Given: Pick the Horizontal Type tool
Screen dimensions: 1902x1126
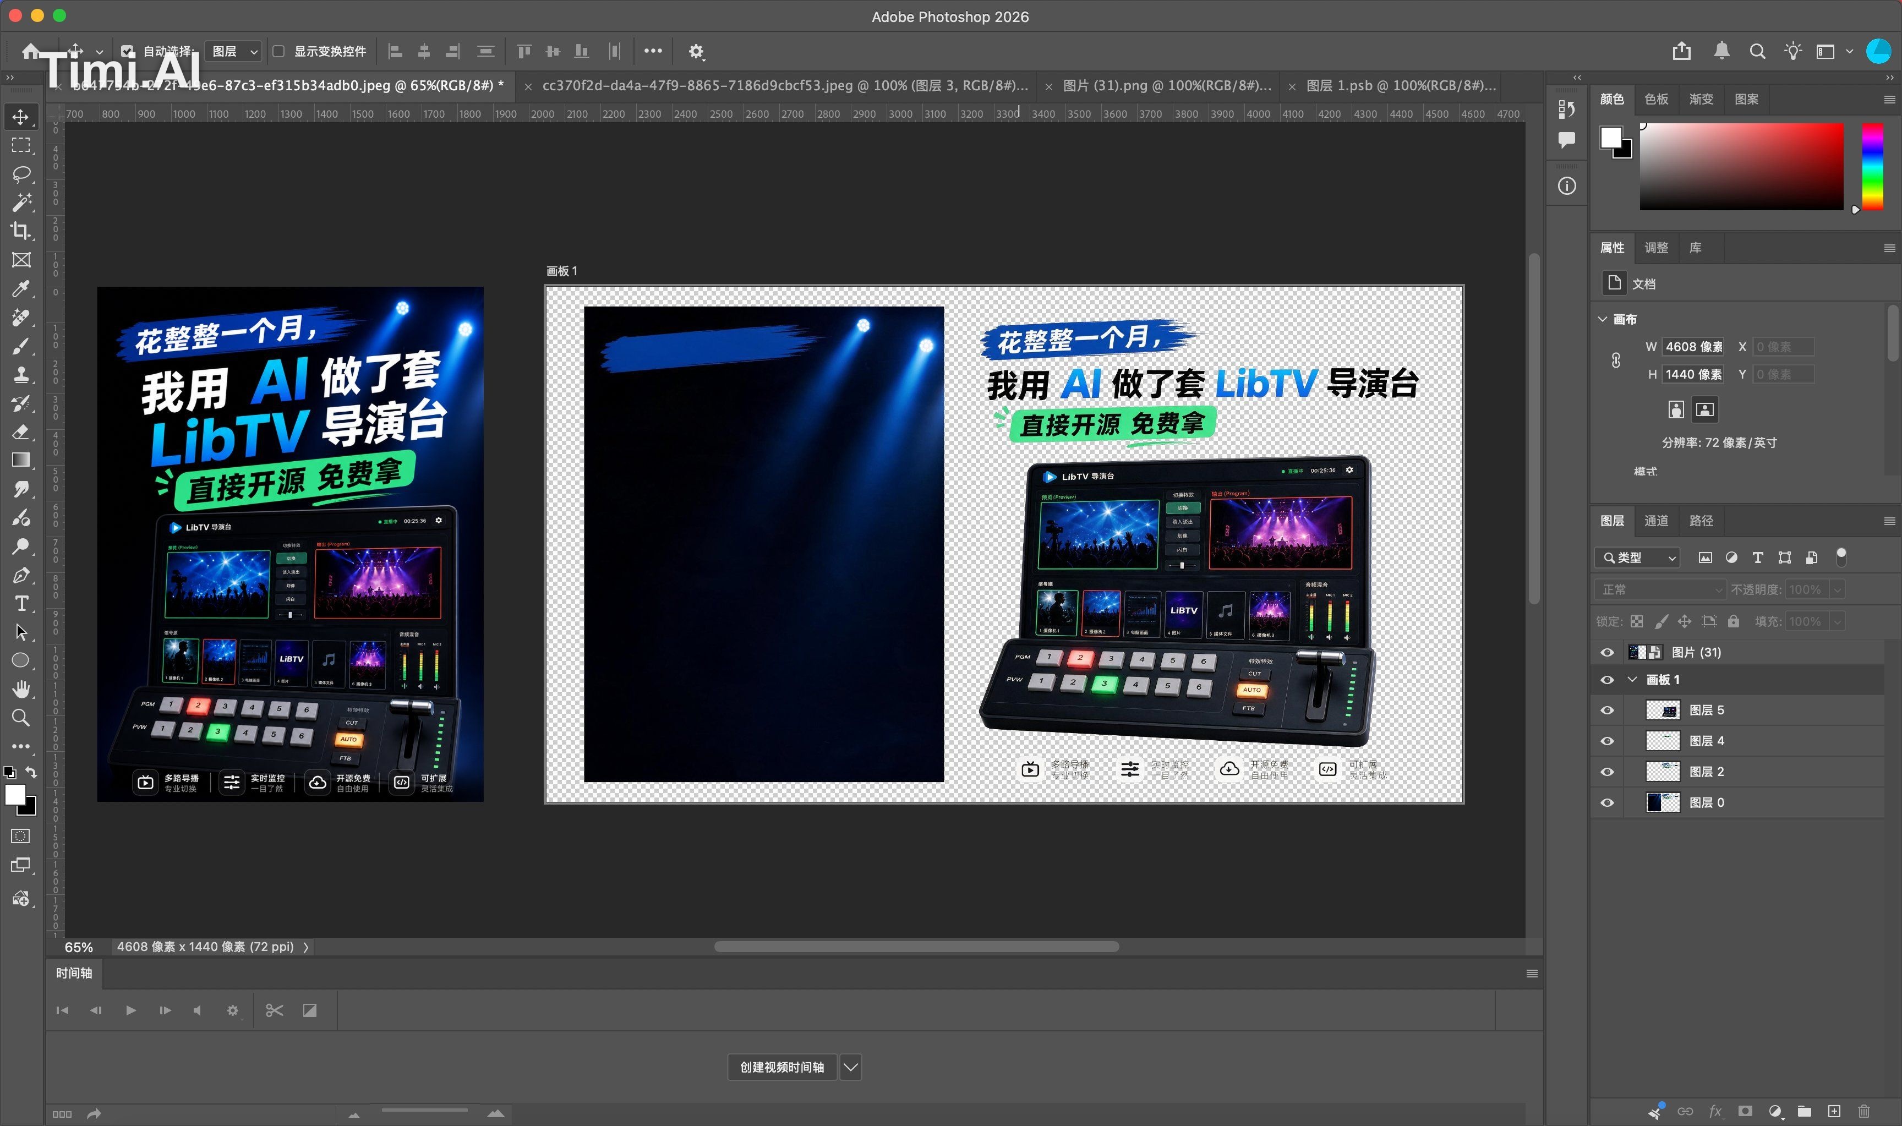Looking at the screenshot, I should coord(21,604).
